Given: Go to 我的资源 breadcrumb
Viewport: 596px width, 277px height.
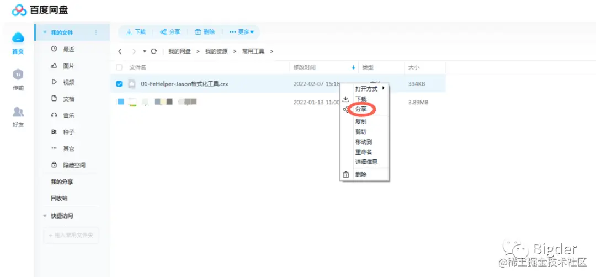Looking at the screenshot, I should click(217, 51).
